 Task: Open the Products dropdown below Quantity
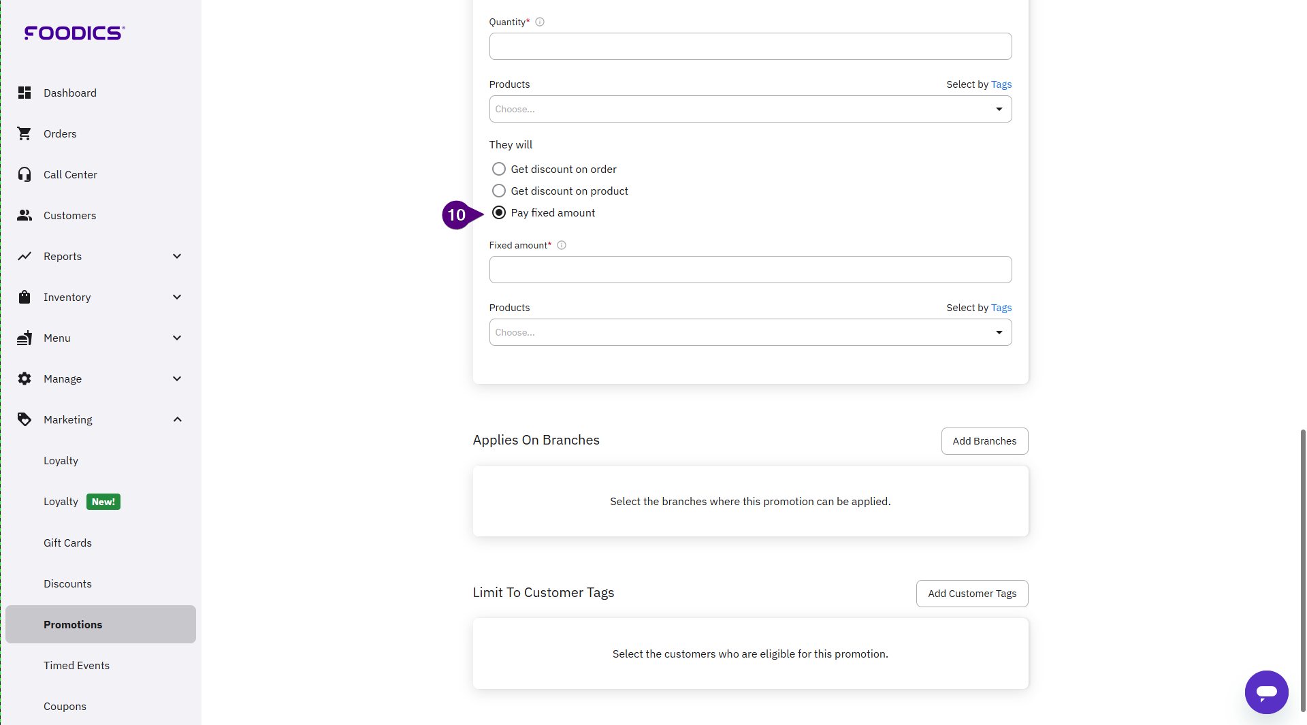click(749, 109)
